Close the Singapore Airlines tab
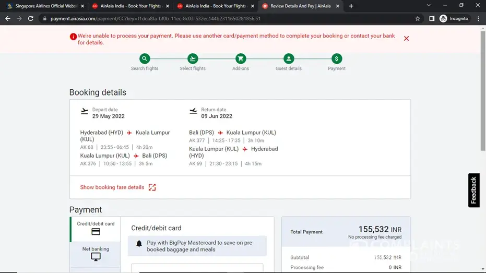486x273 pixels. tap(82, 6)
